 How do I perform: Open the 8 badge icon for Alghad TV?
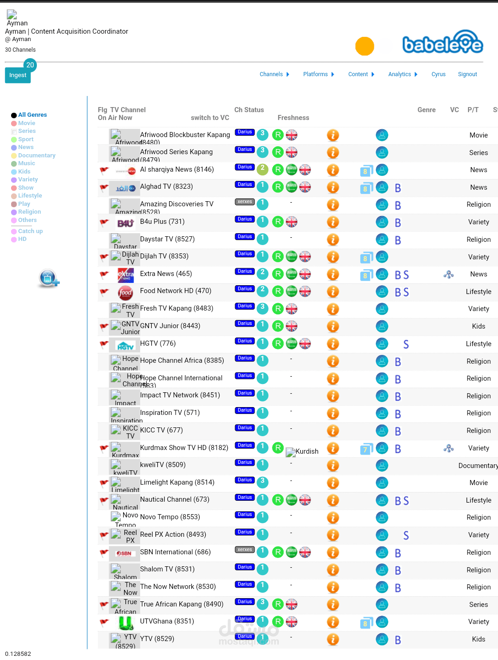coord(367,188)
